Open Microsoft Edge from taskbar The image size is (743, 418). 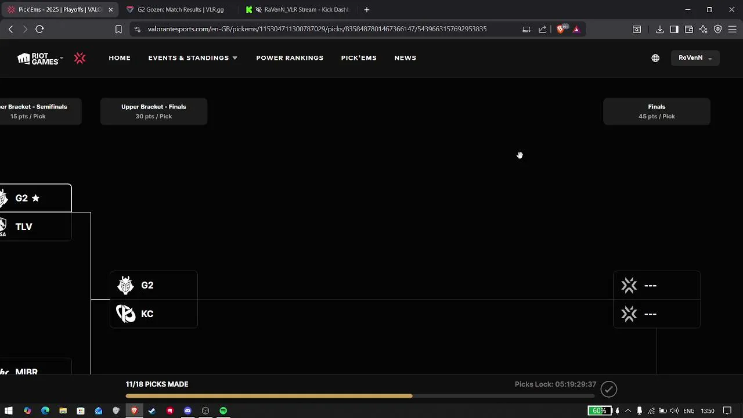pyautogui.click(x=45, y=411)
